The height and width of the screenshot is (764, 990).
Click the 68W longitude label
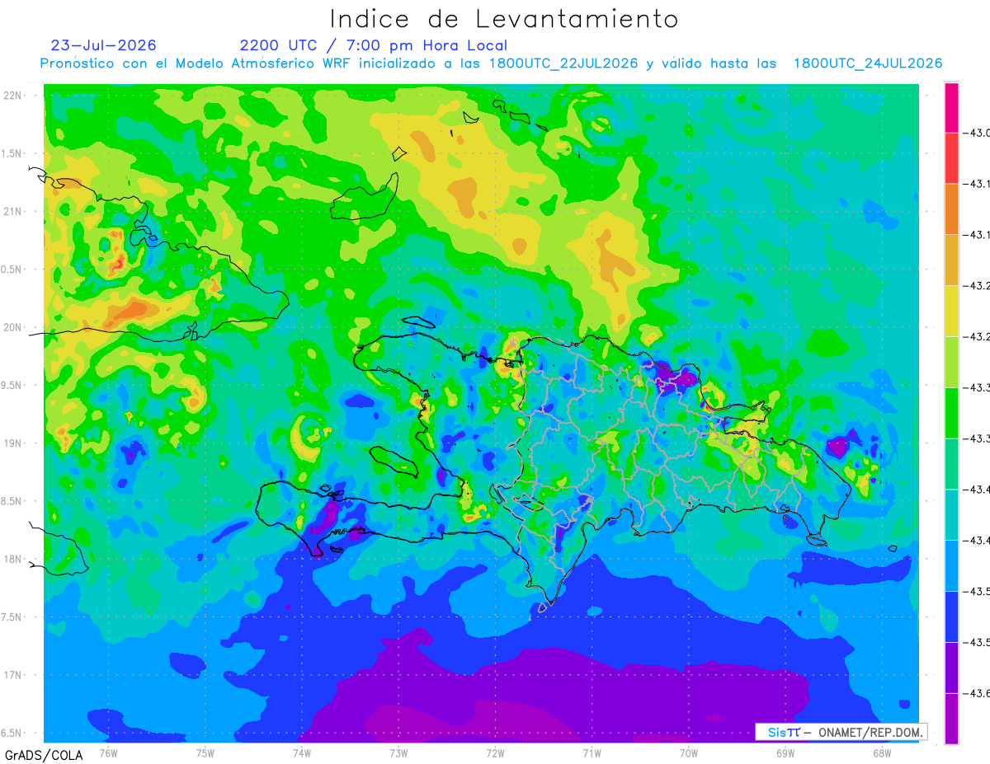(882, 752)
